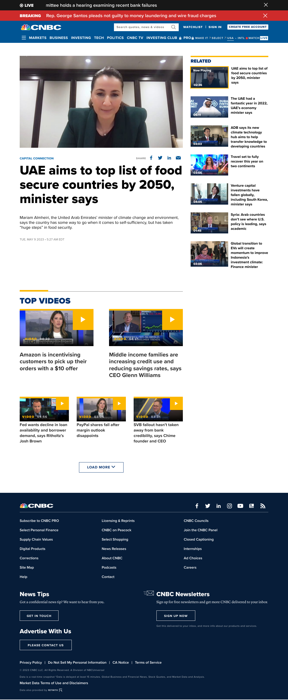Click the footer CNBC logo
The image size is (288, 700).
pyautogui.click(x=37, y=506)
